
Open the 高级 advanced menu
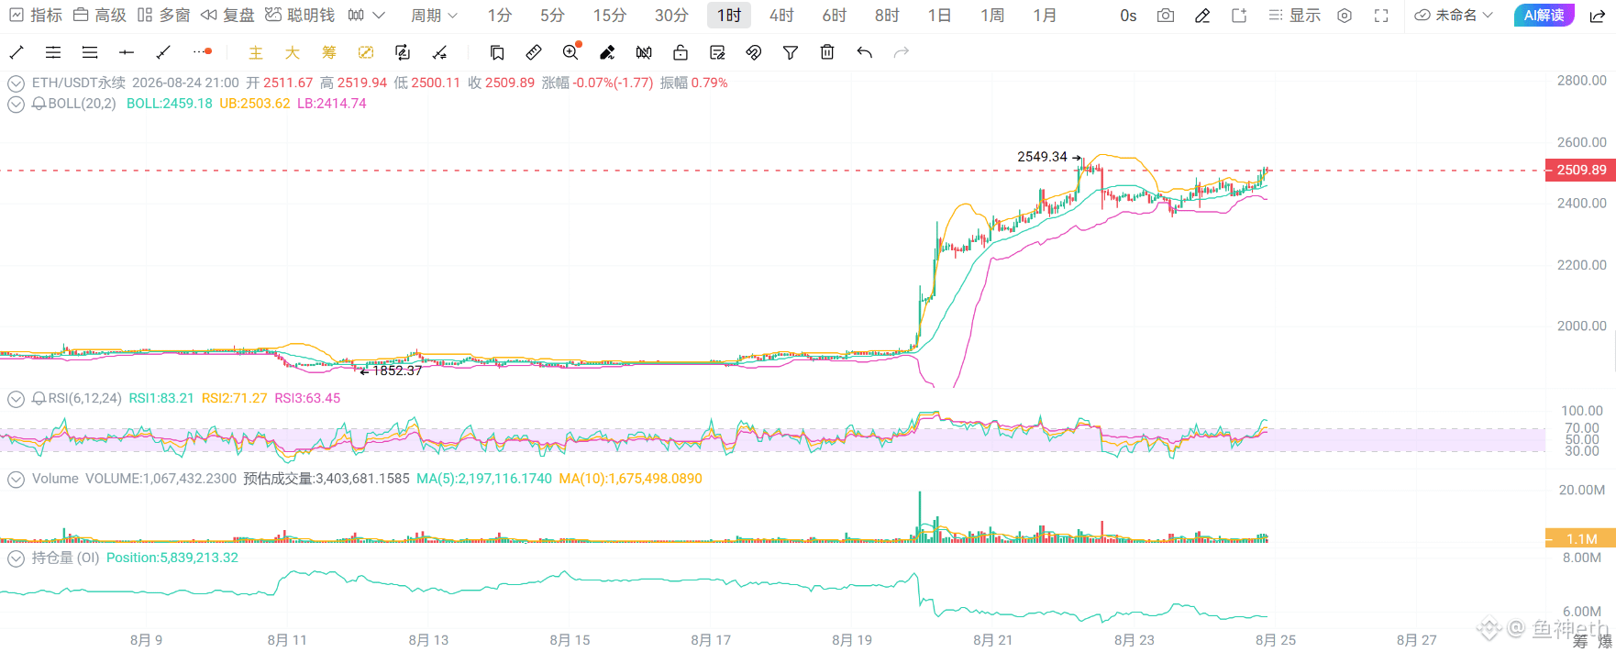(99, 16)
